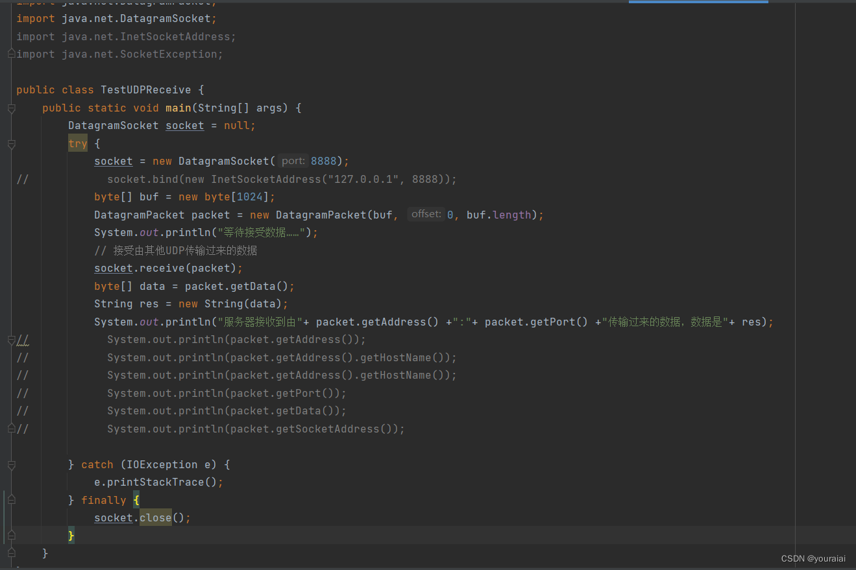Click the 'finally' keyword
856x570 pixels.
[104, 500]
